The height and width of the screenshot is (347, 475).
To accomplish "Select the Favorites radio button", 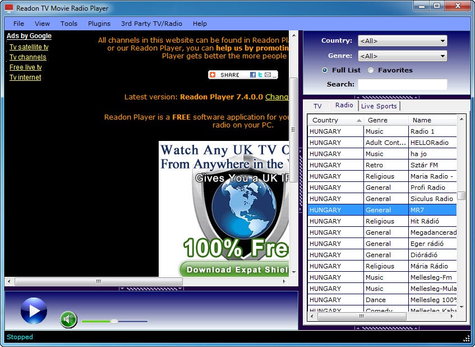I will pos(371,70).
